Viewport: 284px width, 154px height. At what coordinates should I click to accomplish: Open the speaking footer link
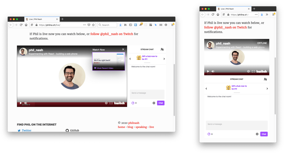[141, 127]
